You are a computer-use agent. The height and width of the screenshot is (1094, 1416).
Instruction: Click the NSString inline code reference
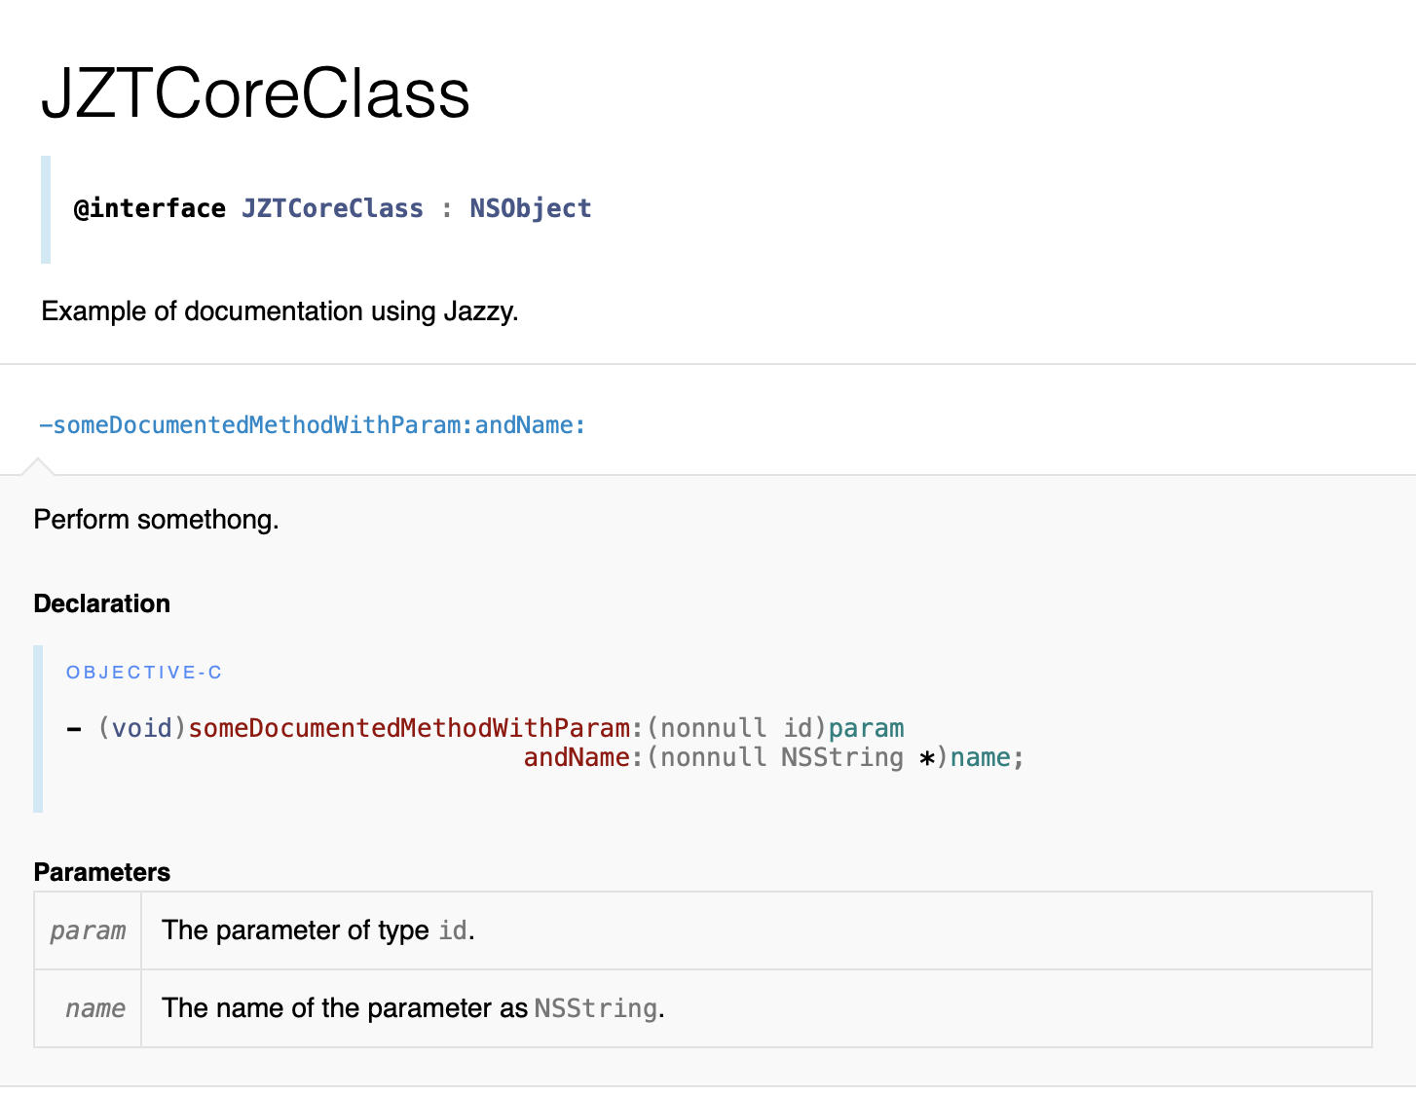coord(595,1008)
